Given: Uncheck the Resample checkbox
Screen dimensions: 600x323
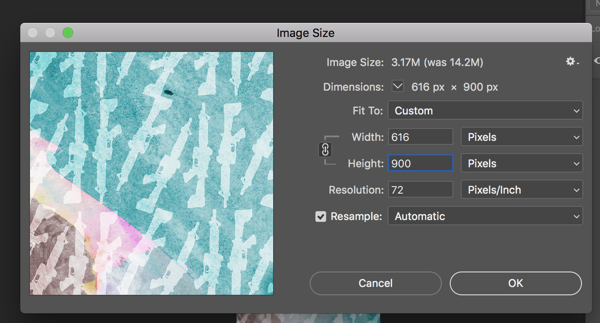Looking at the screenshot, I should (x=321, y=217).
